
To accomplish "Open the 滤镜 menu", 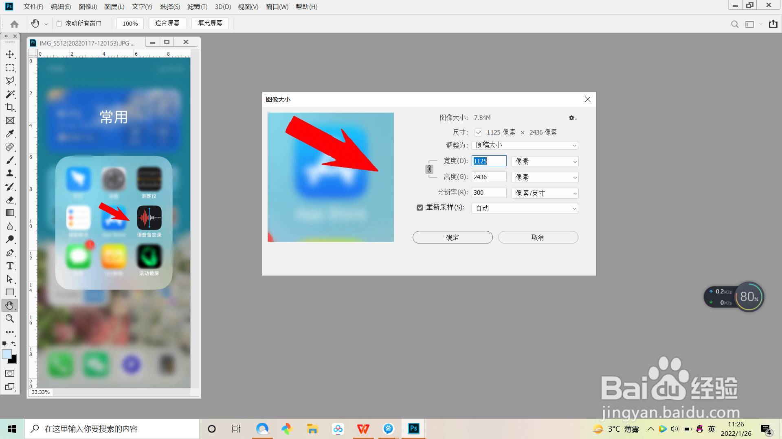I will [x=197, y=7].
